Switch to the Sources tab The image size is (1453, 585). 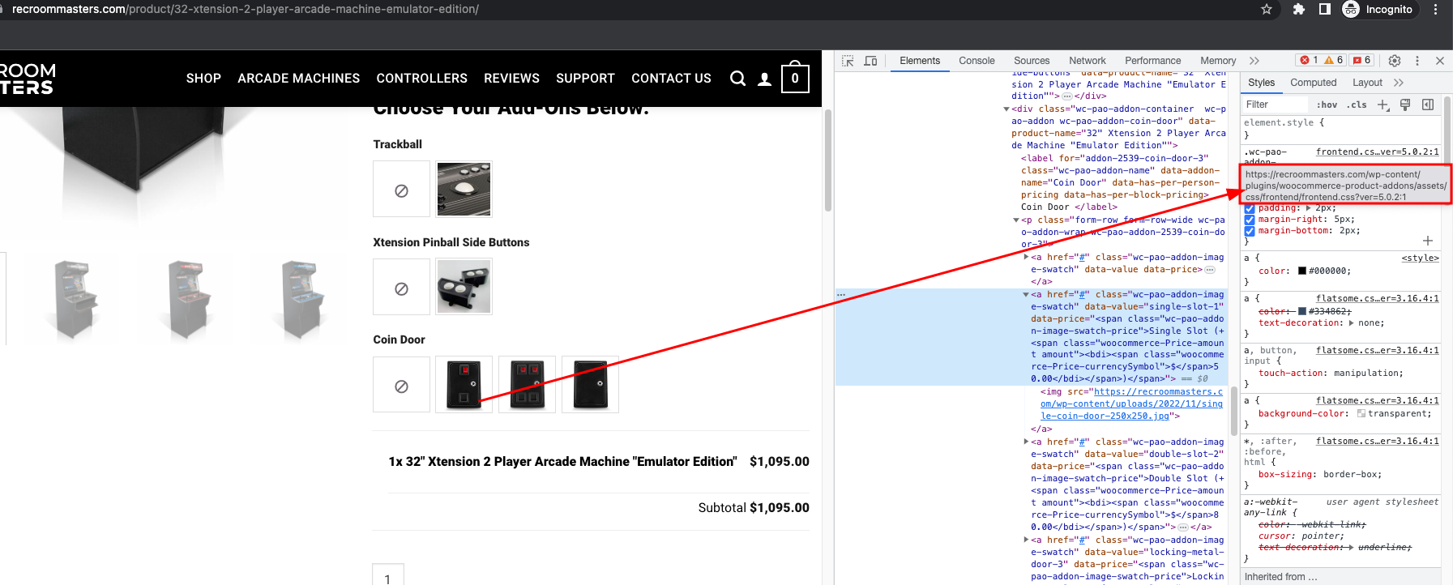[x=1032, y=61]
